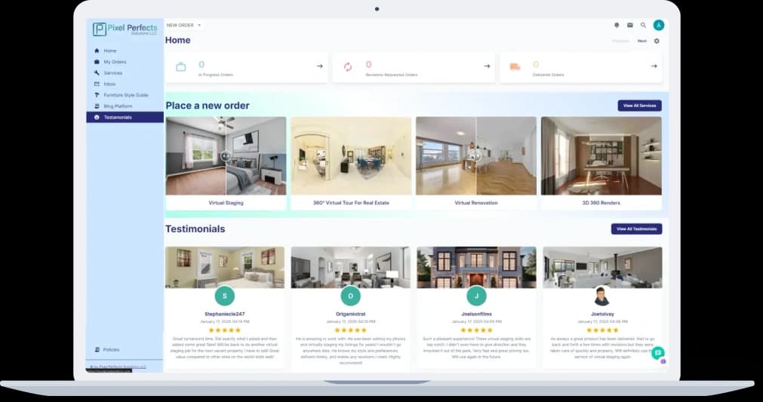Open the Pixel Perfects Solutions LLC footer link
Image resolution: width=763 pixels, height=402 pixels.
[122, 367]
